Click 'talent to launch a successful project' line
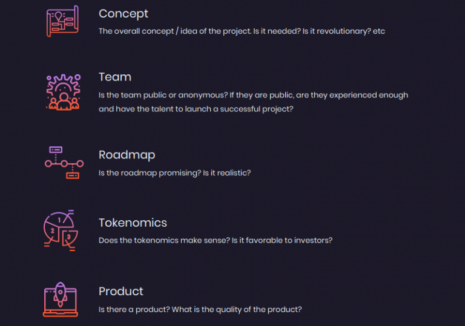 [196, 109]
